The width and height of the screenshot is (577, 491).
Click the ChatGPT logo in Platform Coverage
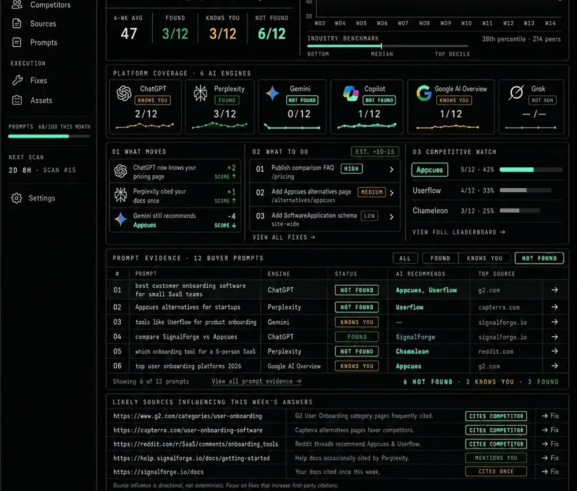(x=124, y=93)
